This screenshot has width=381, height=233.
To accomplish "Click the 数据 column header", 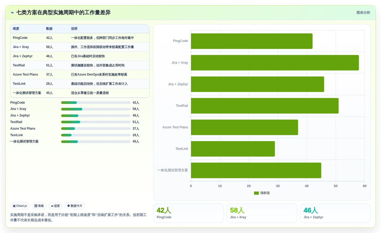I will [49, 29].
